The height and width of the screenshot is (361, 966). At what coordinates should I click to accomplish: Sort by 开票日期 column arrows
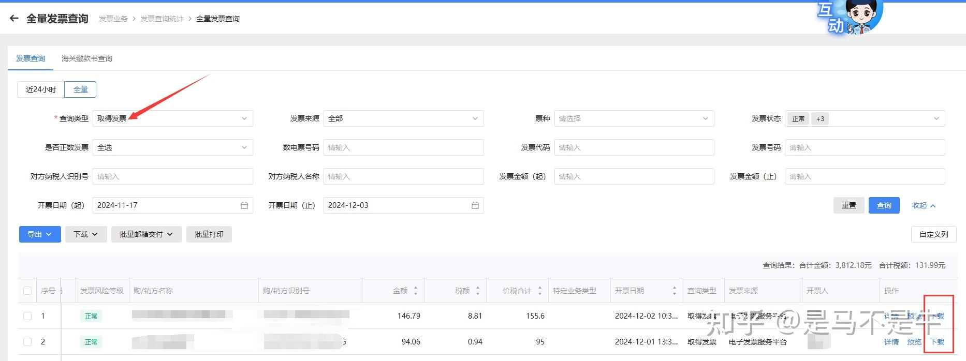pos(675,291)
